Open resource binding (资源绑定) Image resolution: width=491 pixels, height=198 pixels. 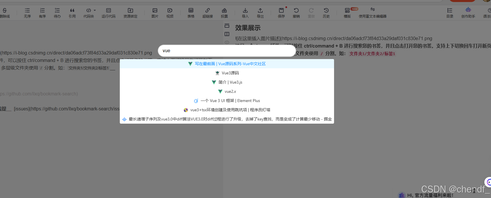(x=130, y=13)
